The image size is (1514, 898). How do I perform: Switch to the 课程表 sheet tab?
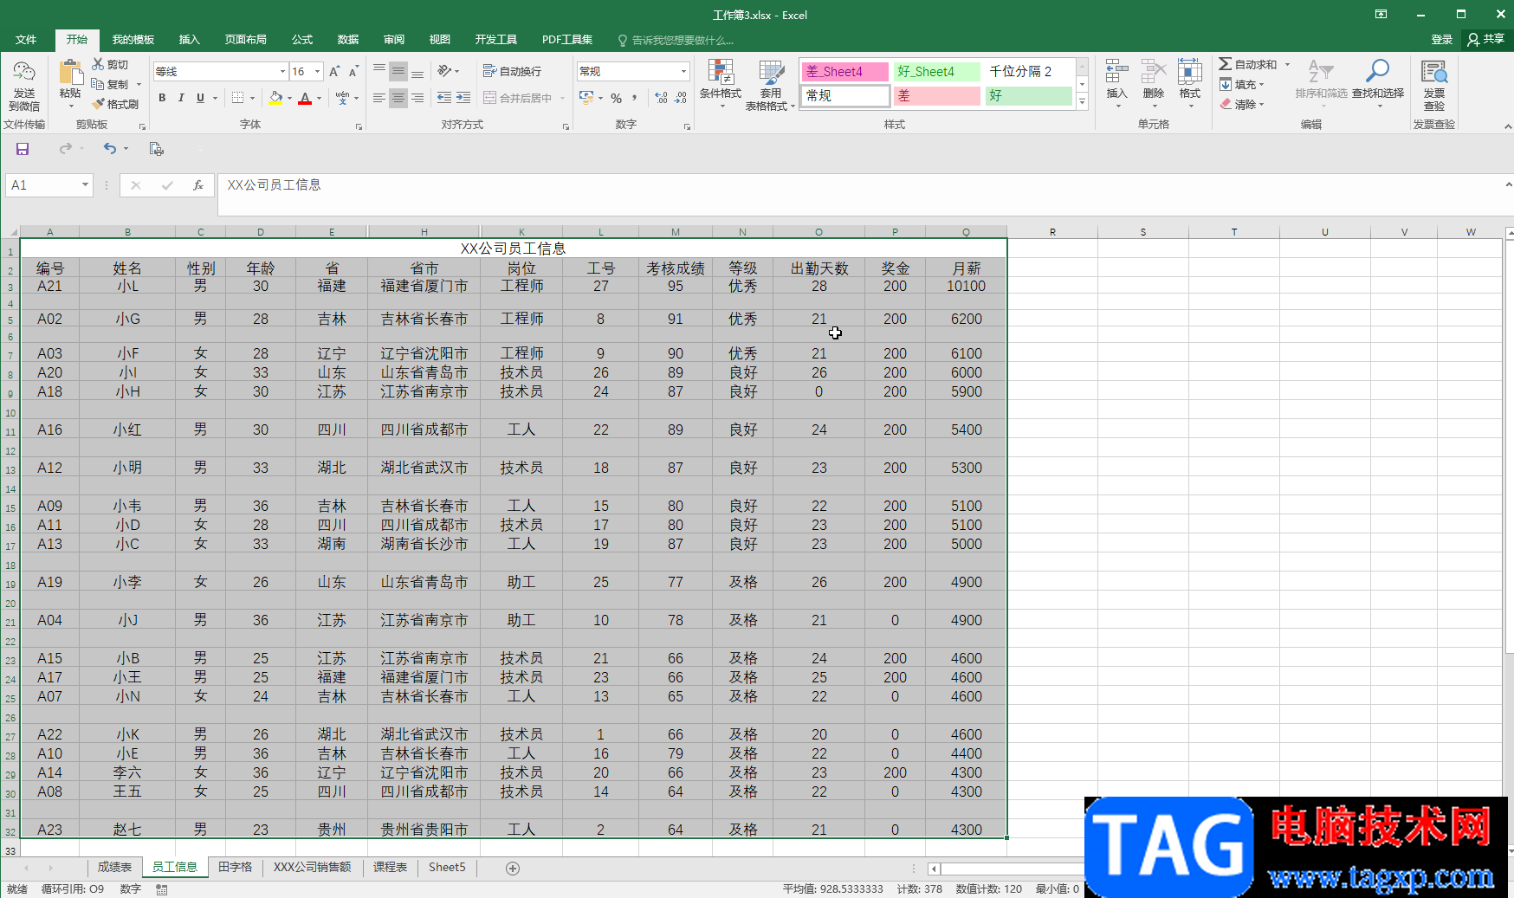[x=390, y=868]
